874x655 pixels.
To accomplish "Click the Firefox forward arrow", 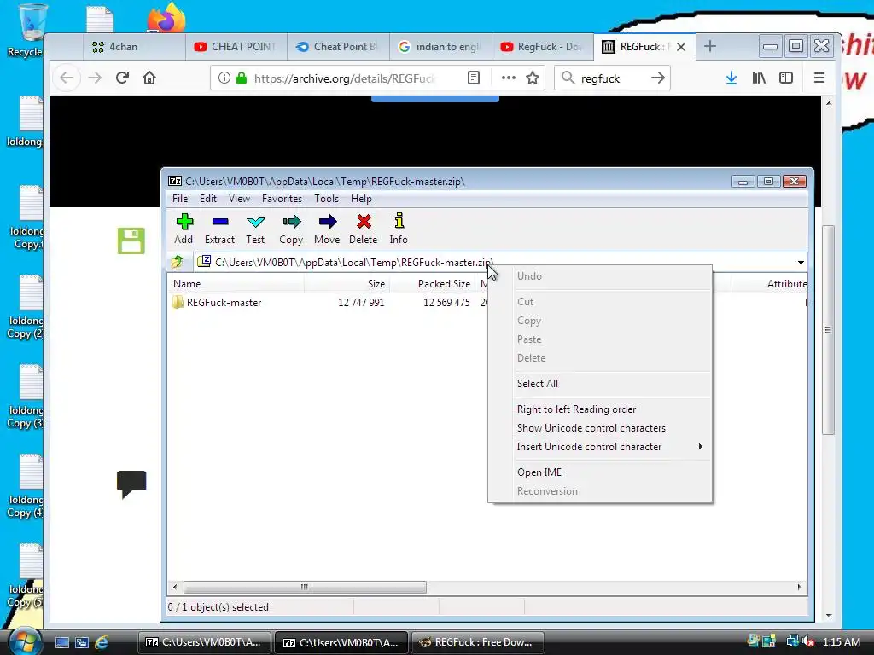I will tap(95, 78).
